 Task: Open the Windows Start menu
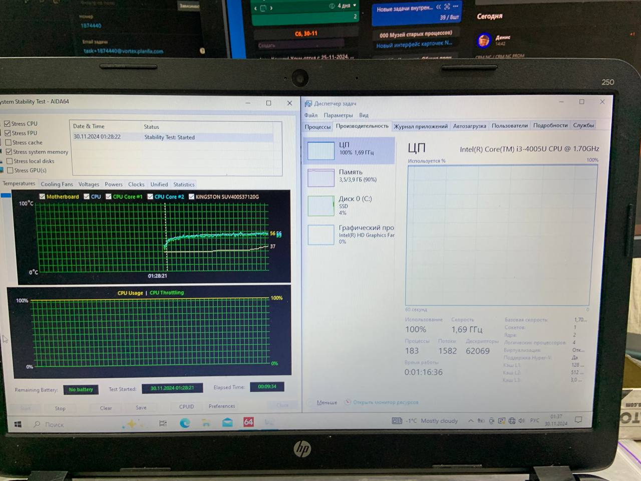click(18, 424)
